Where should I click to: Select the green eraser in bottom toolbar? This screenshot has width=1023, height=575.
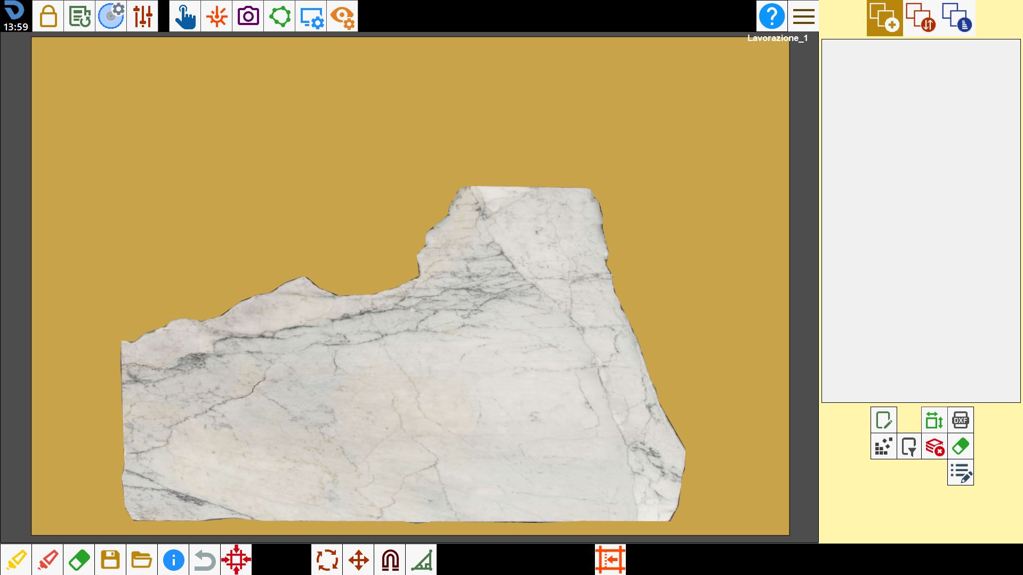click(79, 560)
